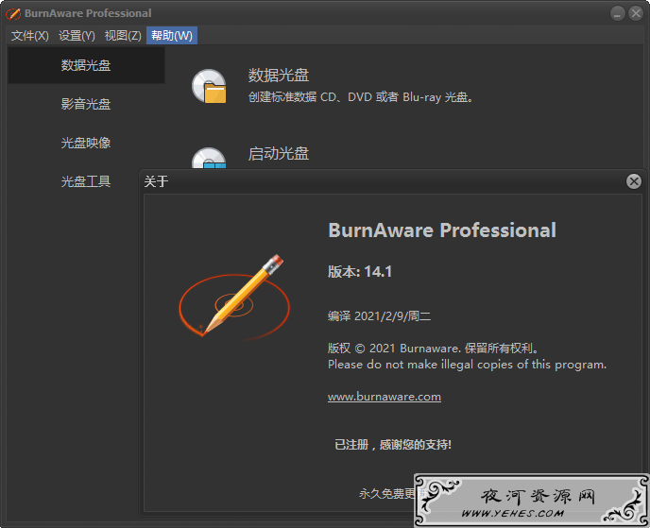Open the 设置(Y) menu

point(77,36)
